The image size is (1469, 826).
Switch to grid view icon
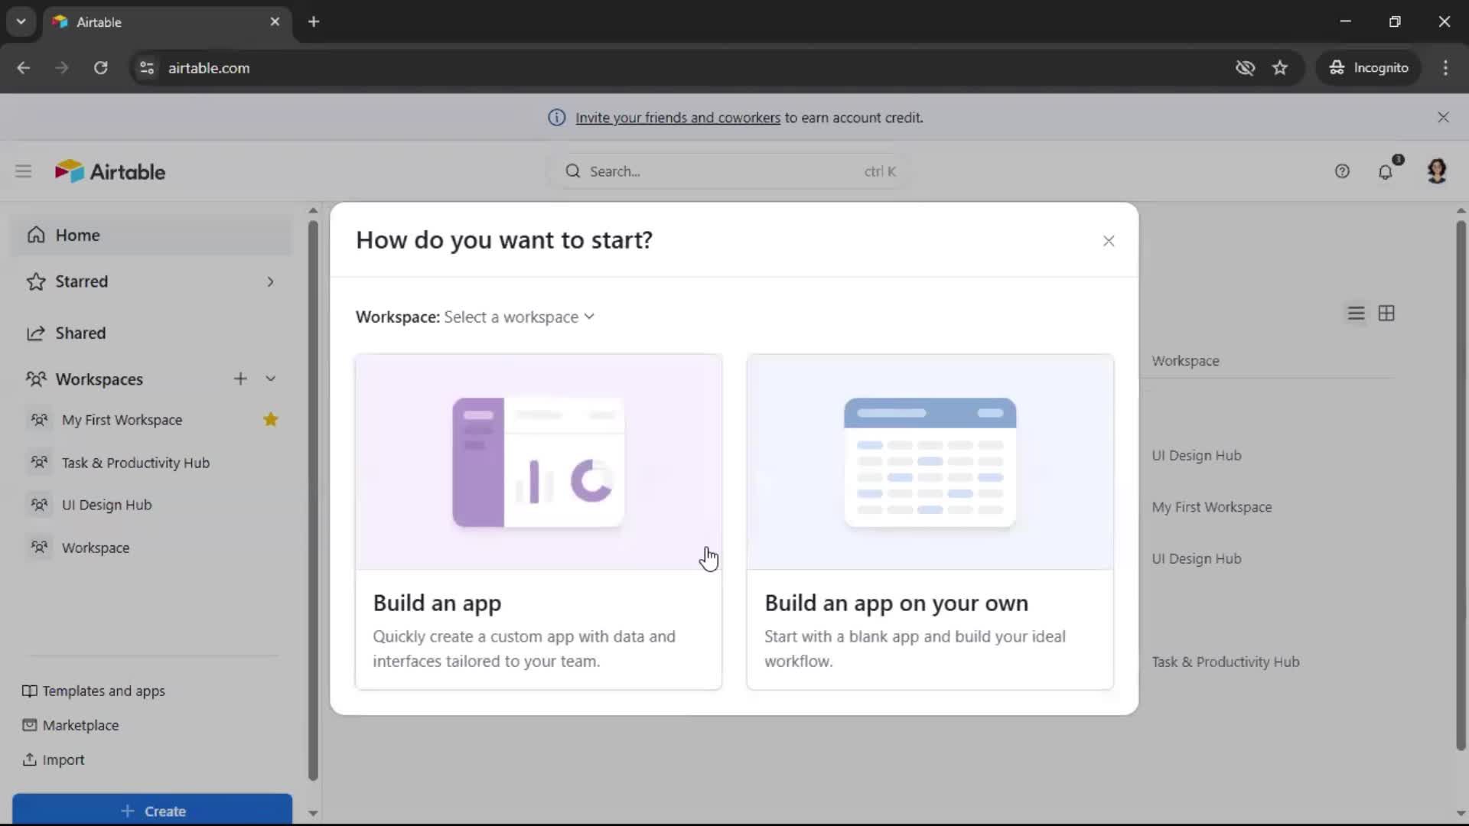pos(1386,314)
